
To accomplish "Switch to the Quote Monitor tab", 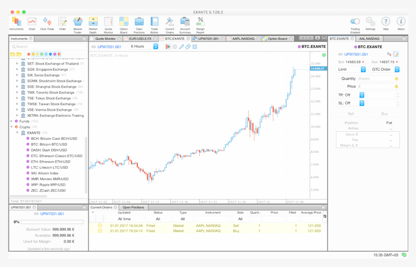I will 105,39.
